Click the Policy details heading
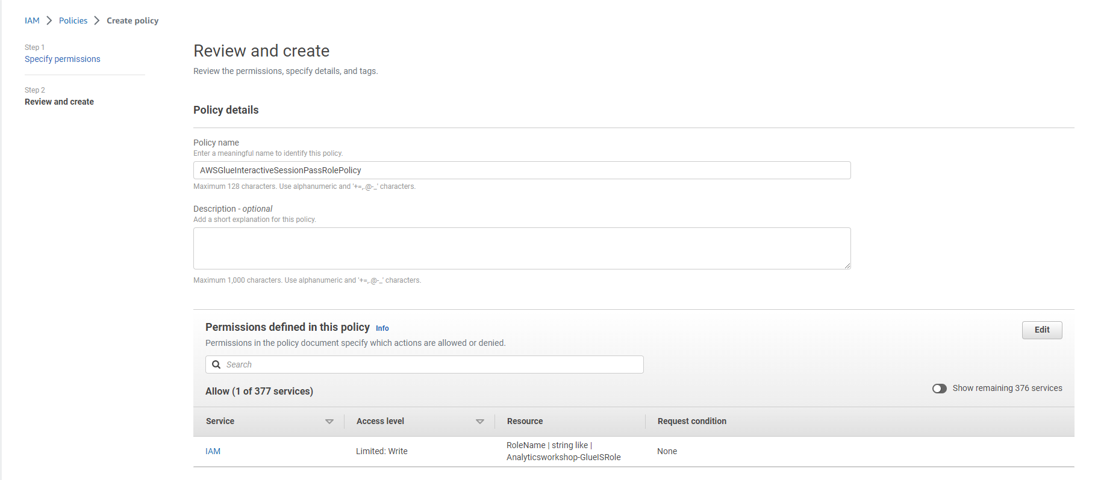The image size is (1095, 480). pos(226,110)
